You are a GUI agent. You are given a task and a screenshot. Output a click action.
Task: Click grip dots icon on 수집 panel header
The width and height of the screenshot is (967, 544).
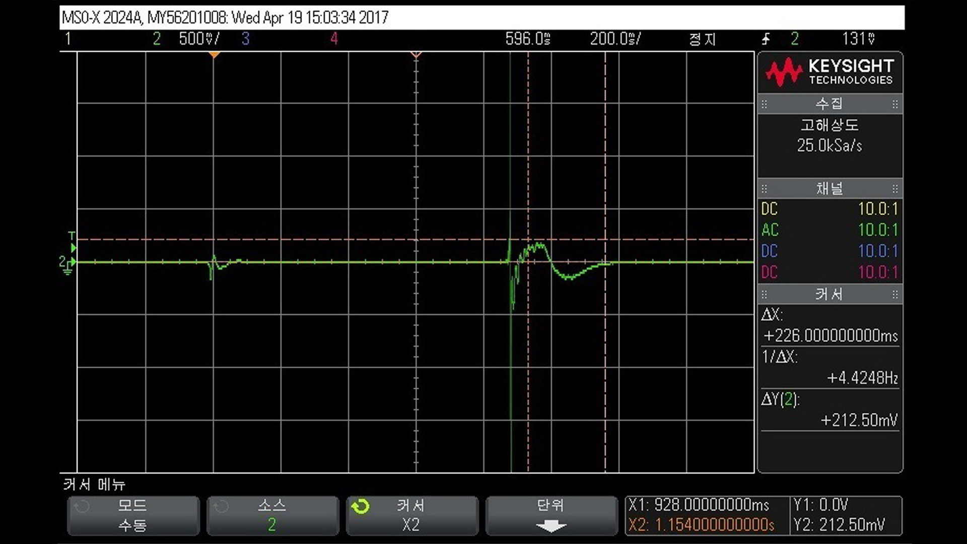coord(765,104)
